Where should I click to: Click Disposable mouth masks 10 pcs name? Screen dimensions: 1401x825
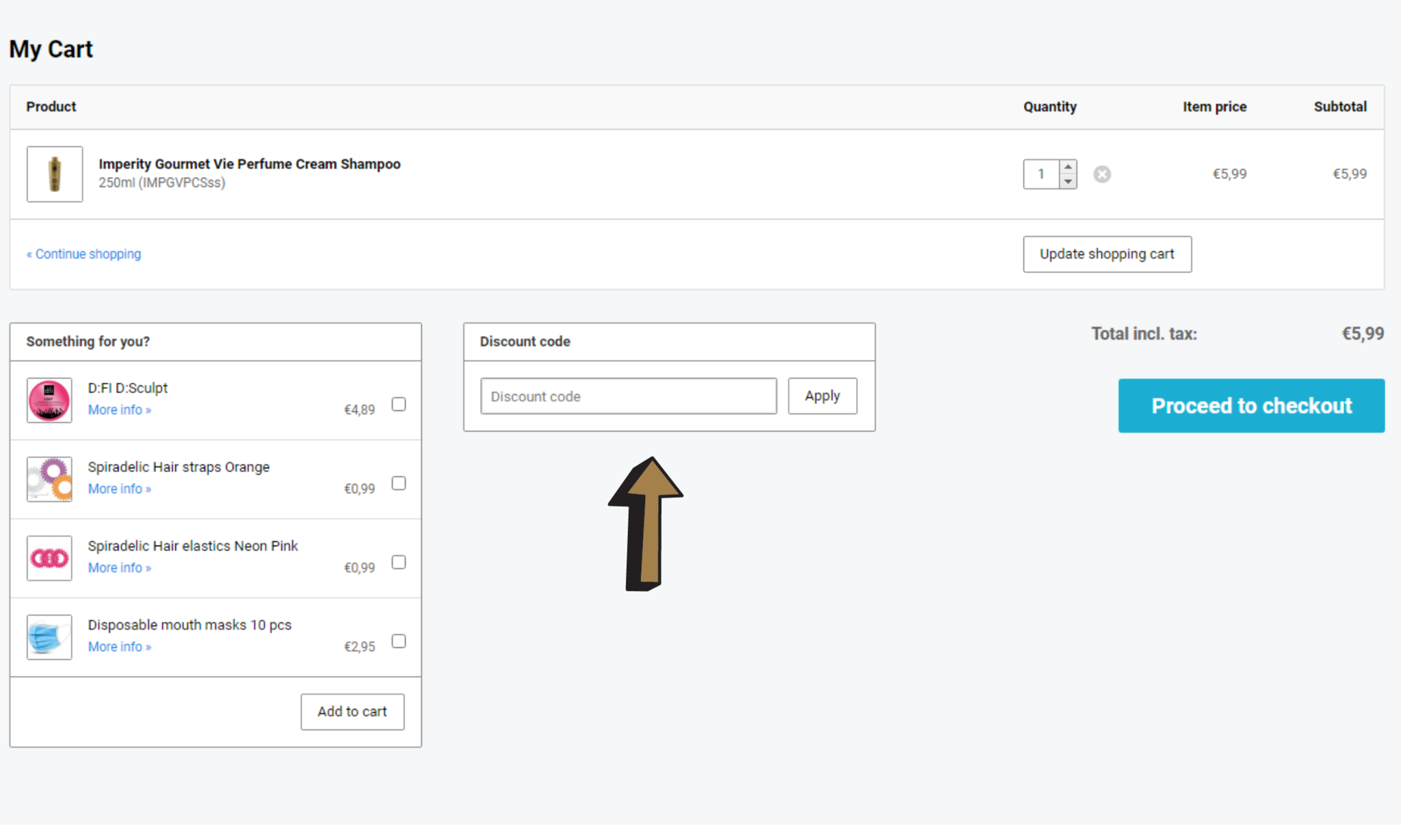(x=189, y=625)
